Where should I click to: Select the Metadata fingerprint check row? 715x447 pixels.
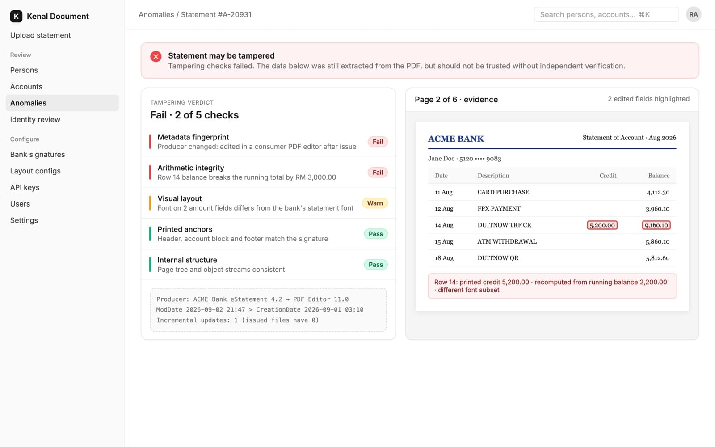(268, 142)
